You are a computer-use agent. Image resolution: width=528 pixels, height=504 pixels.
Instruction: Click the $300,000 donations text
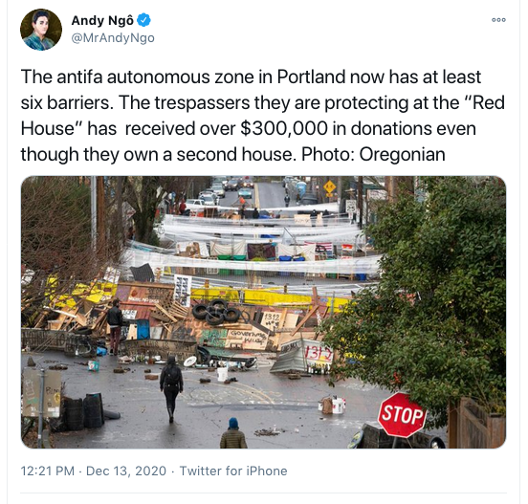click(x=284, y=128)
